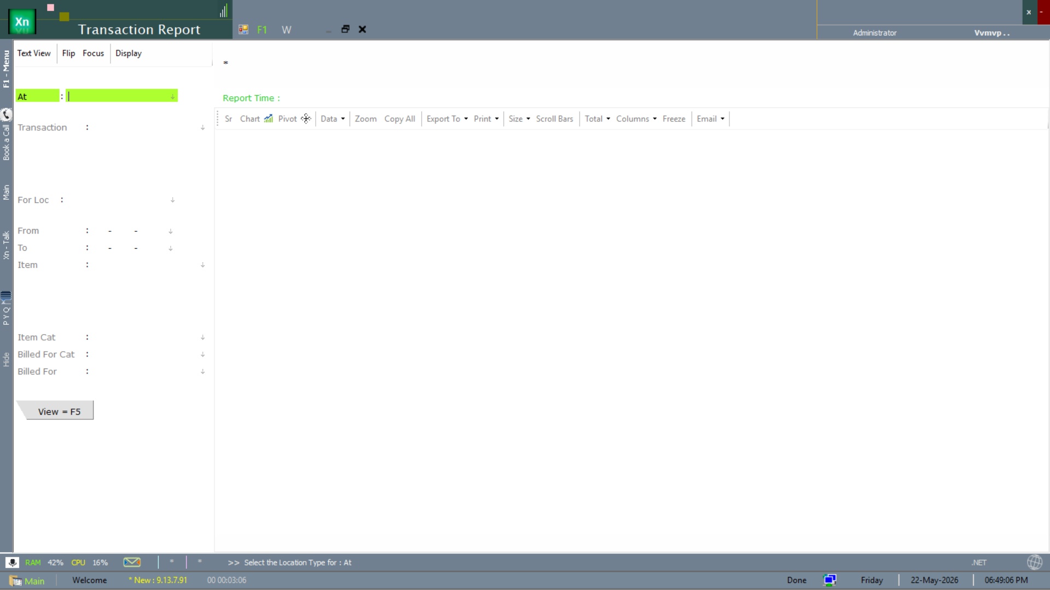Click the Hide sidebar tab

6,359
